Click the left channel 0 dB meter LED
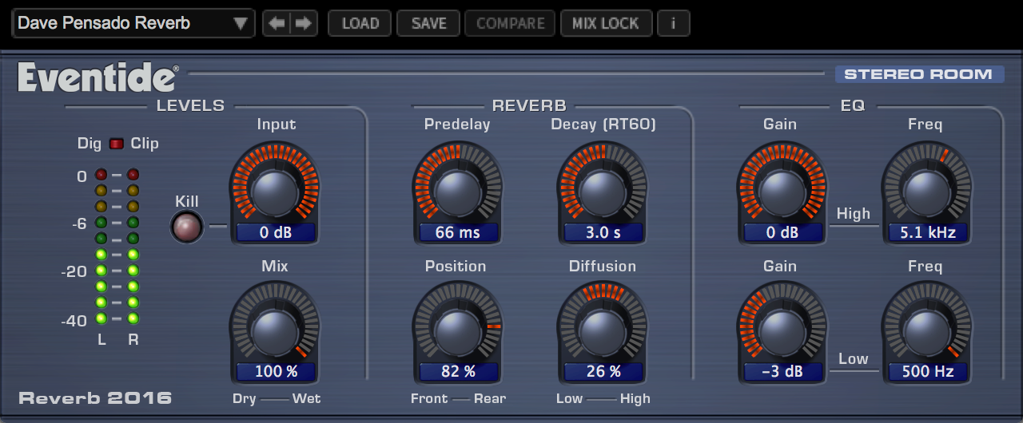Screen dimensions: 1023x423 [102, 175]
